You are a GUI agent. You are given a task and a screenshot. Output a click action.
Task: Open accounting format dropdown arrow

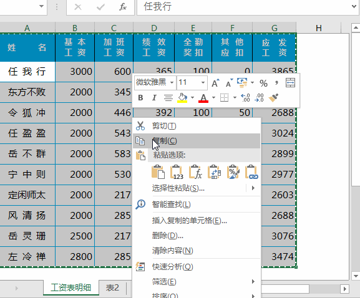point(252,83)
